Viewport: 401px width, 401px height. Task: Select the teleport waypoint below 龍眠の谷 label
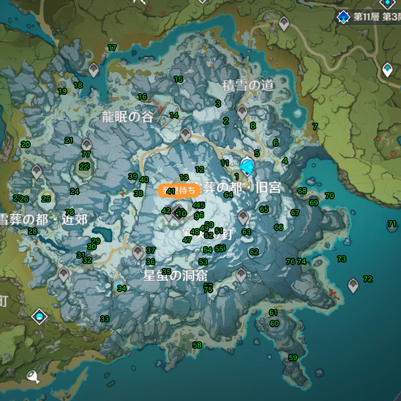(186, 134)
